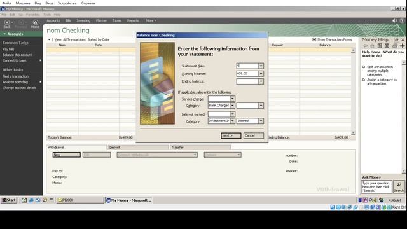Viewport: 407px width, 229px height.
Task: Expand the Bank Charges category dropdown
Action: tap(233, 106)
